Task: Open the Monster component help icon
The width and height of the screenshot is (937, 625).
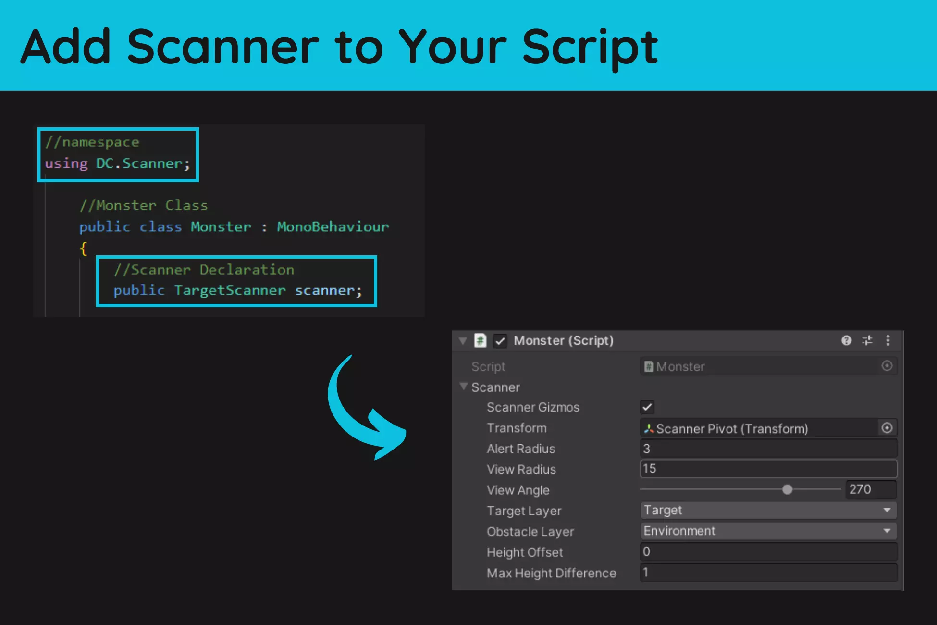Action: 846,340
